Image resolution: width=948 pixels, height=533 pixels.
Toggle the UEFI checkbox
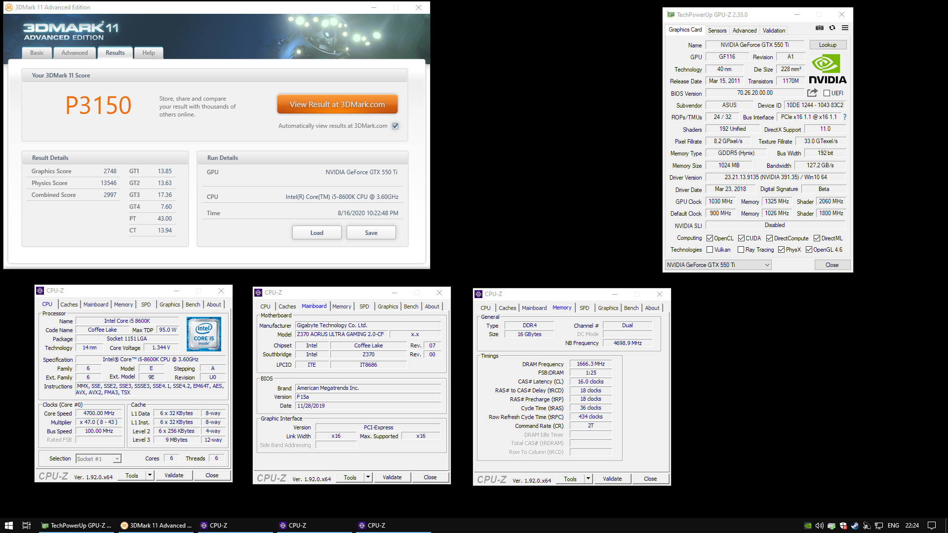pyautogui.click(x=827, y=93)
